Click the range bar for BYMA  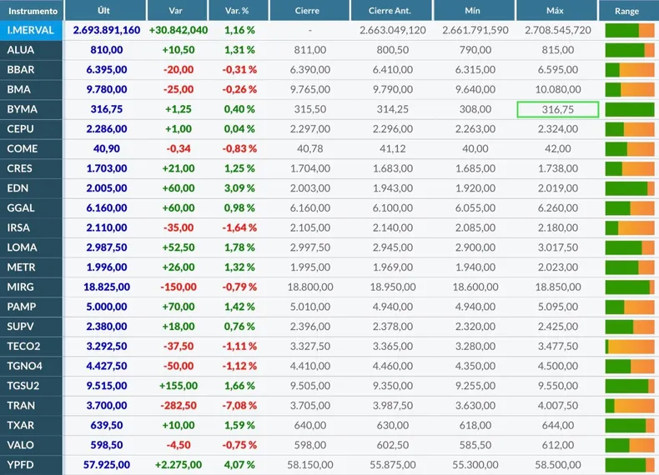629,109
